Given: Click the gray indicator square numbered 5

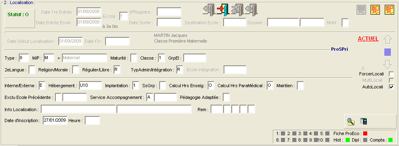Looking at the screenshot, I should click(x=327, y=133).
